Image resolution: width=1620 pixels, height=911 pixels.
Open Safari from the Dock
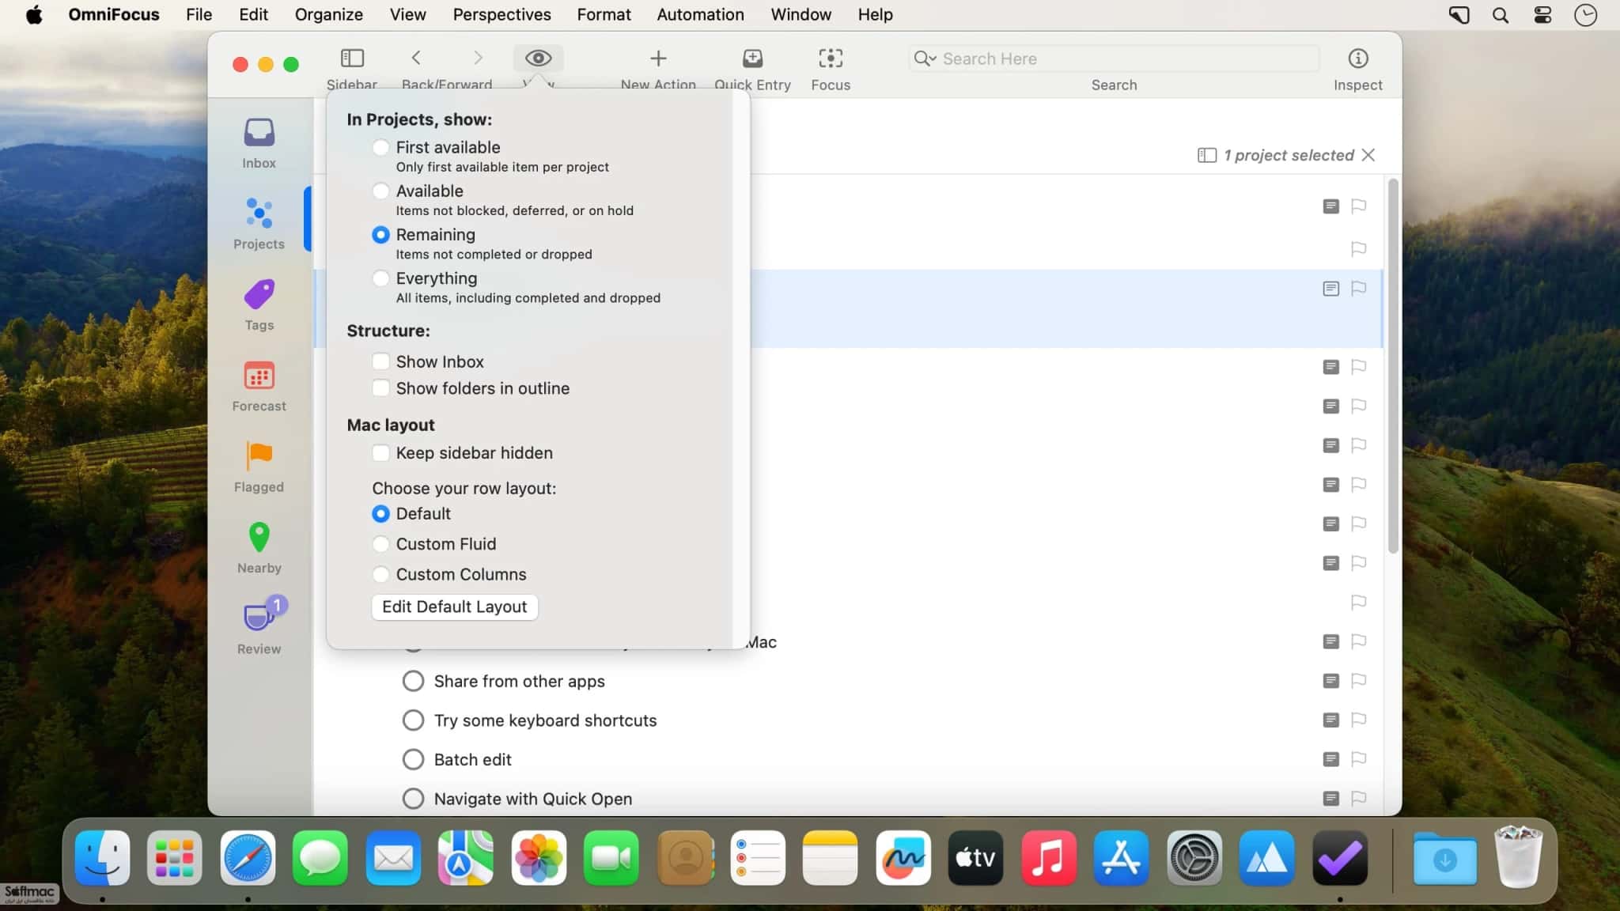point(248,858)
